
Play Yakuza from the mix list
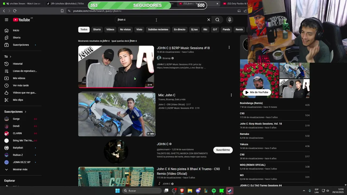275,146
